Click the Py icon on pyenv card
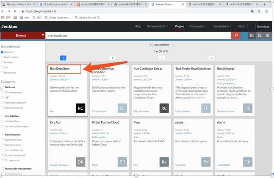 coord(206,162)
